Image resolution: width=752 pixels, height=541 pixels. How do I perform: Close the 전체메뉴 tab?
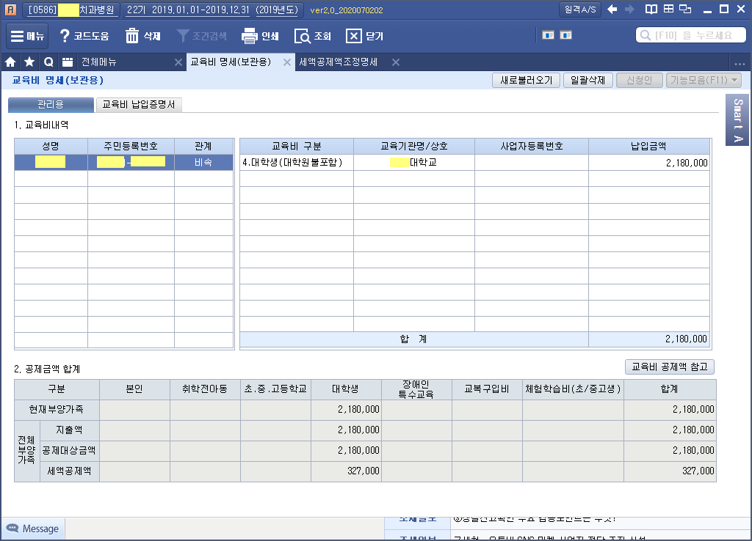coord(178,62)
